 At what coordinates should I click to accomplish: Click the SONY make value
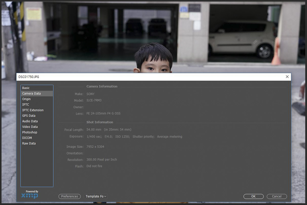coord(91,94)
